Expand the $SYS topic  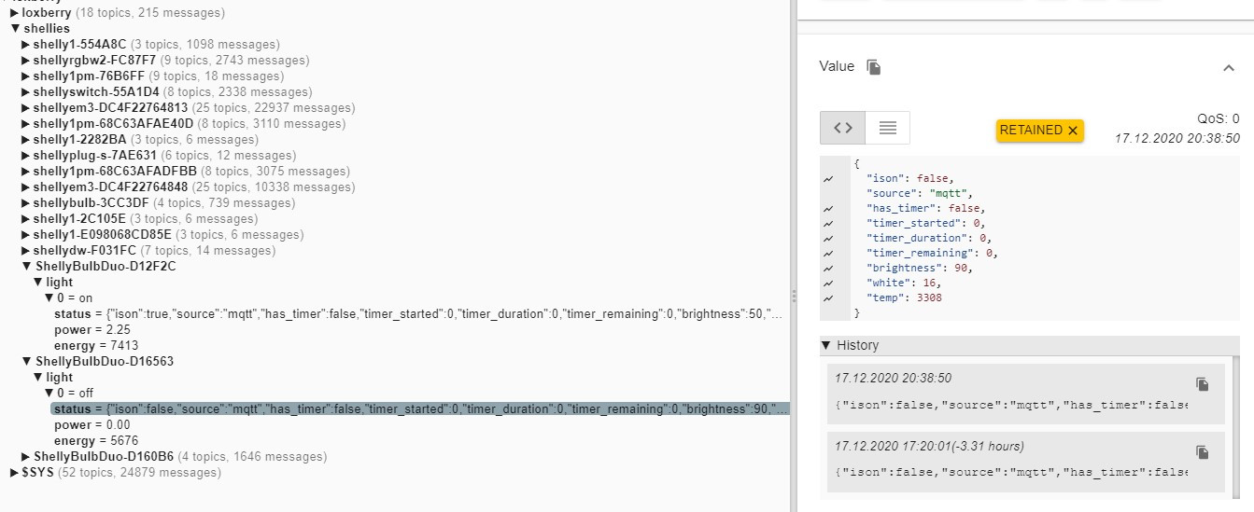pyautogui.click(x=14, y=473)
